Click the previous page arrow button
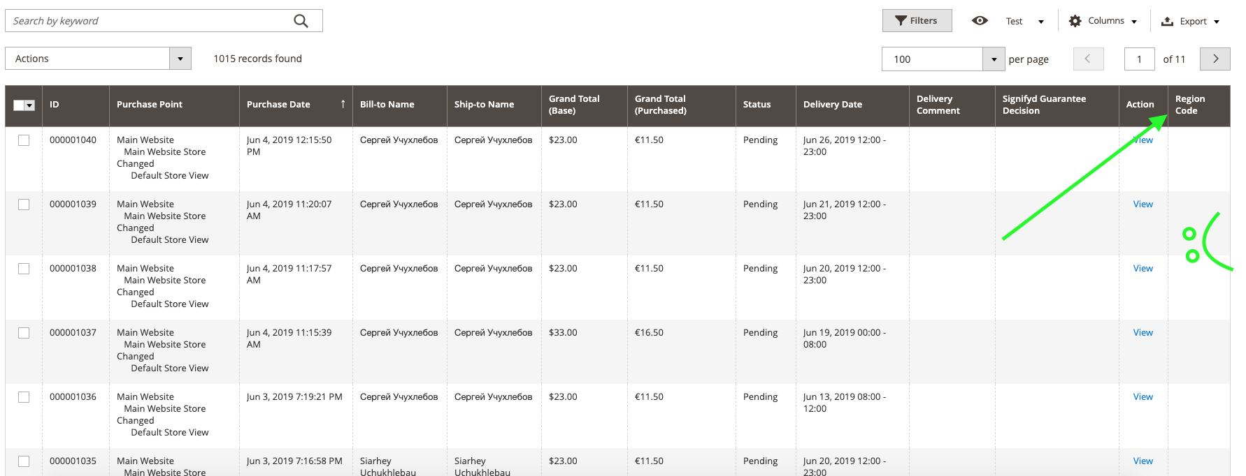 pyautogui.click(x=1088, y=59)
